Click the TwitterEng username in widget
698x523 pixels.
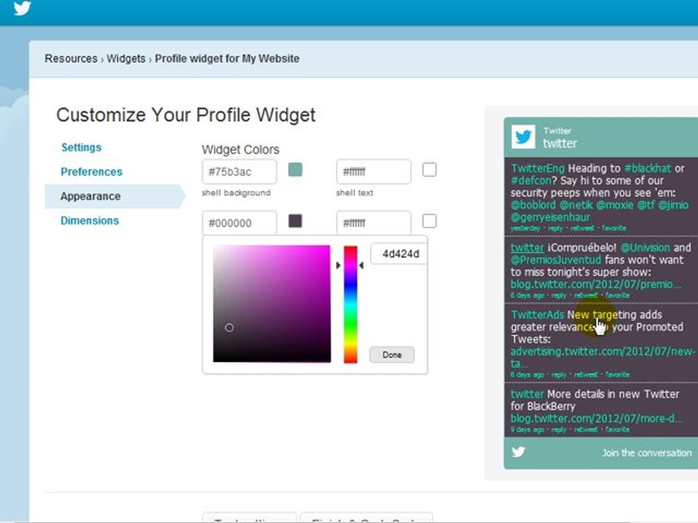tap(537, 169)
